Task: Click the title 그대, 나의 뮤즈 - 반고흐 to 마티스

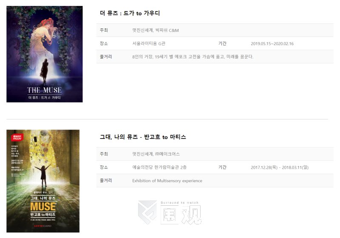Action: click(x=143, y=137)
